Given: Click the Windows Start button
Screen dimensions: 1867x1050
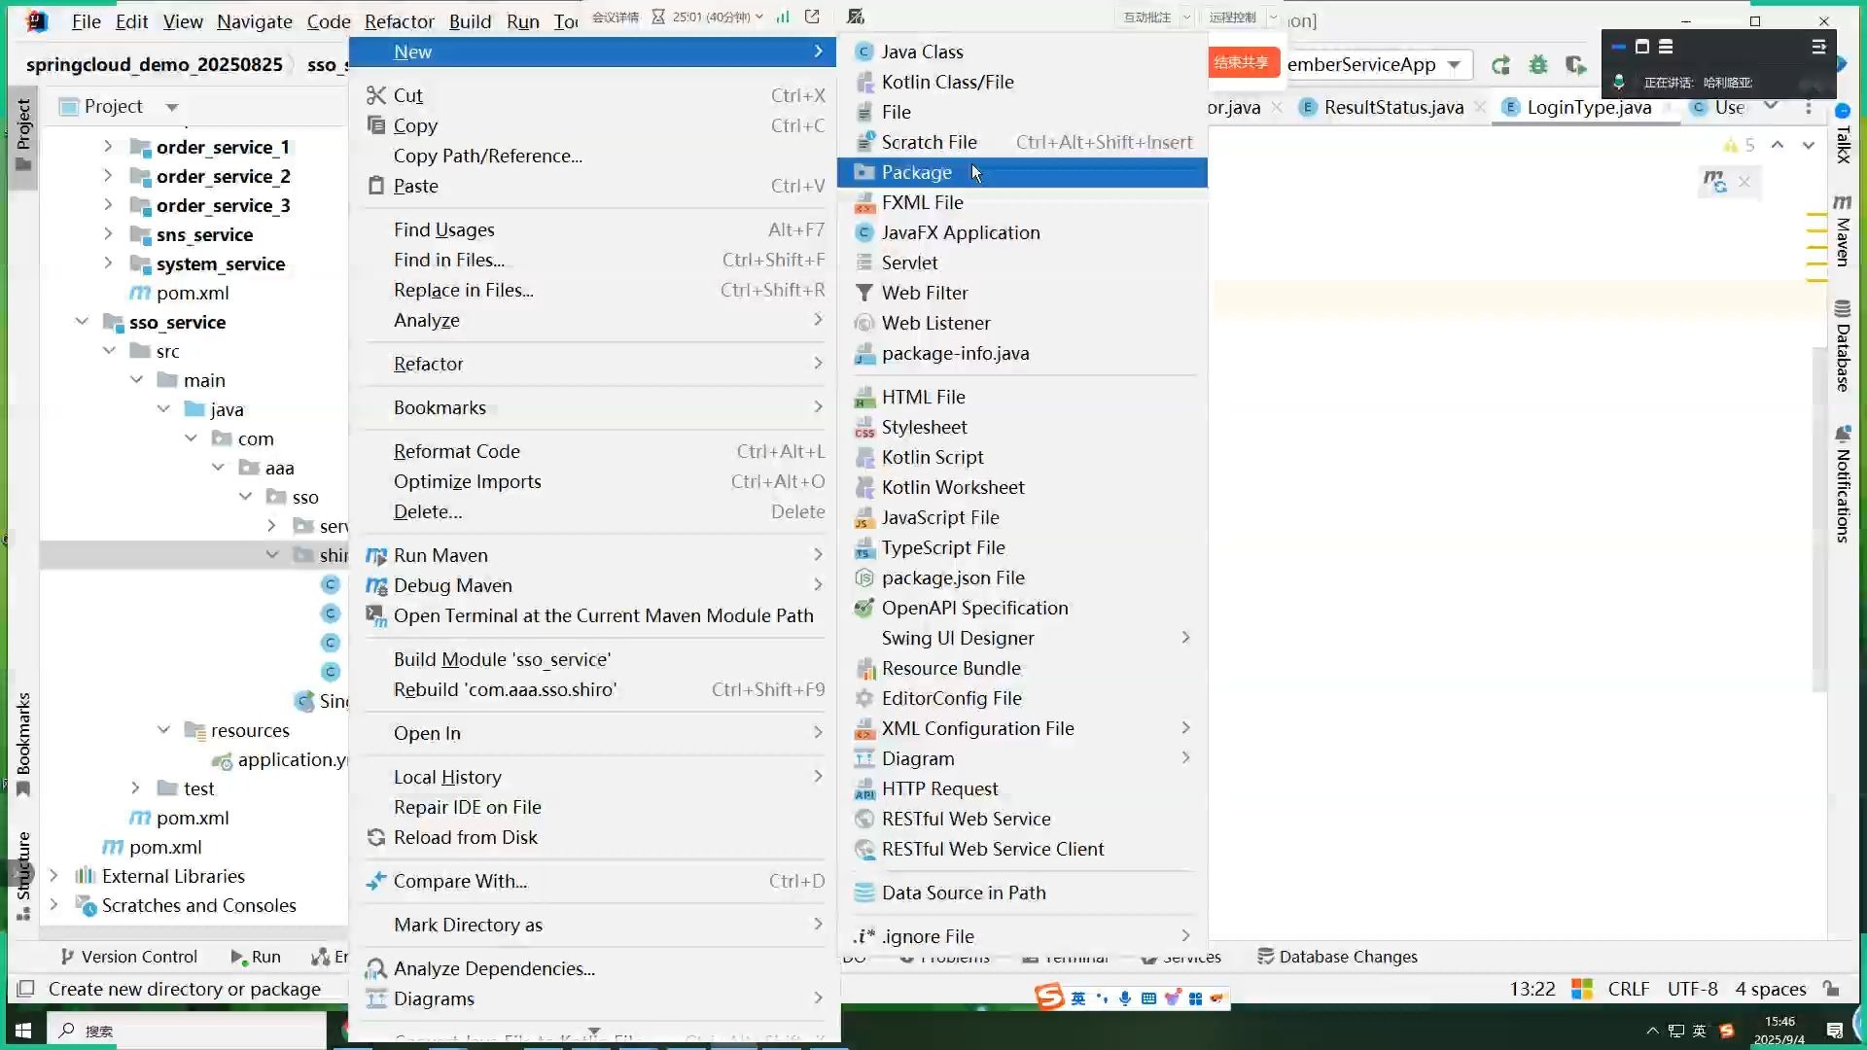Looking at the screenshot, I should pyautogui.click(x=23, y=1031).
